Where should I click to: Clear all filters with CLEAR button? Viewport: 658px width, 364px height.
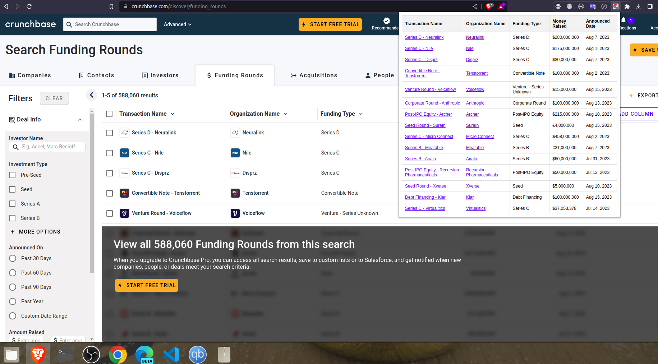[x=54, y=98]
